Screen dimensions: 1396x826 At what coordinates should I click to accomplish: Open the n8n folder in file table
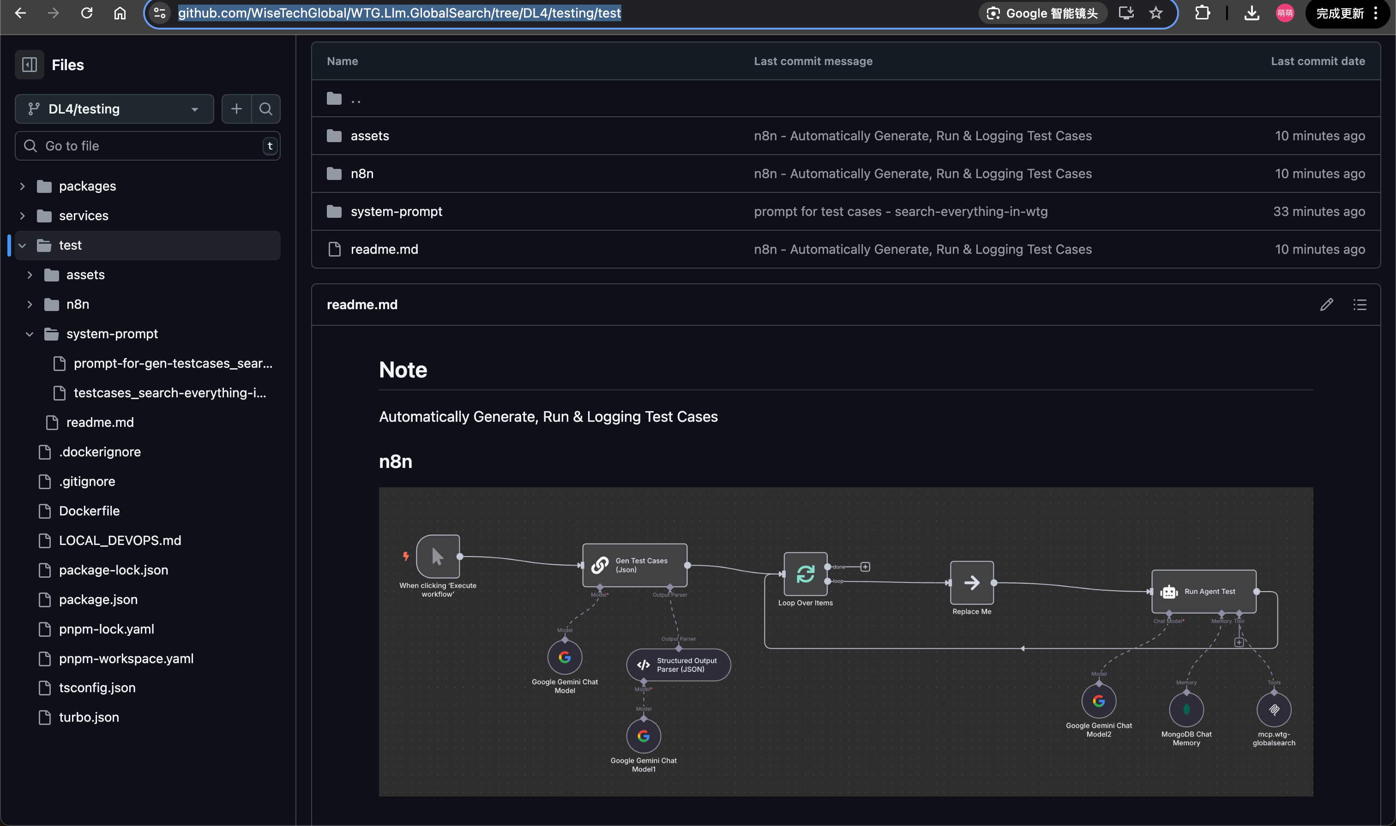coord(362,174)
